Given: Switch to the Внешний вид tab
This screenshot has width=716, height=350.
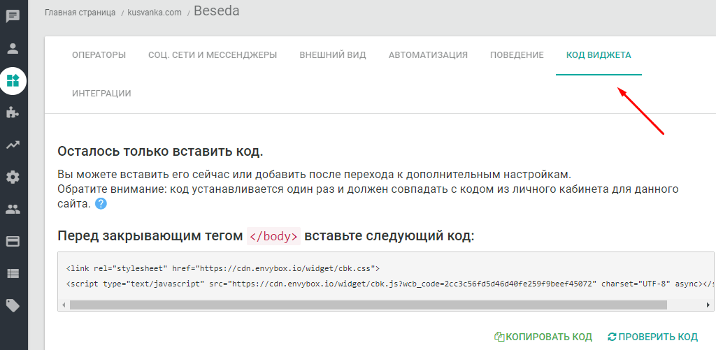Looking at the screenshot, I should point(333,55).
